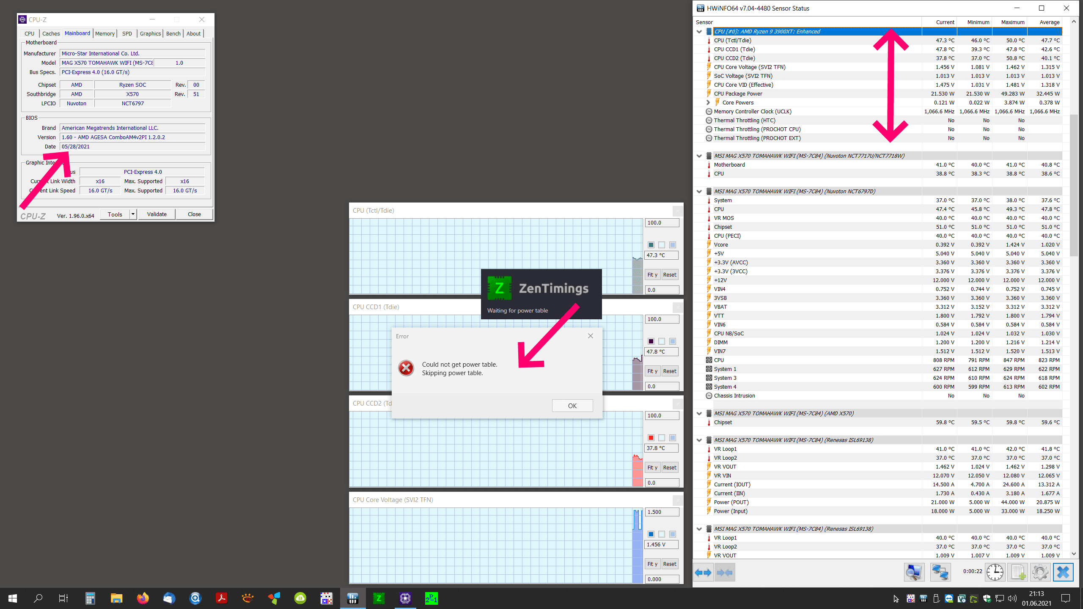Click Fit y in CPU (Tctl/Tdie) graph
1083x609 pixels.
(652, 275)
